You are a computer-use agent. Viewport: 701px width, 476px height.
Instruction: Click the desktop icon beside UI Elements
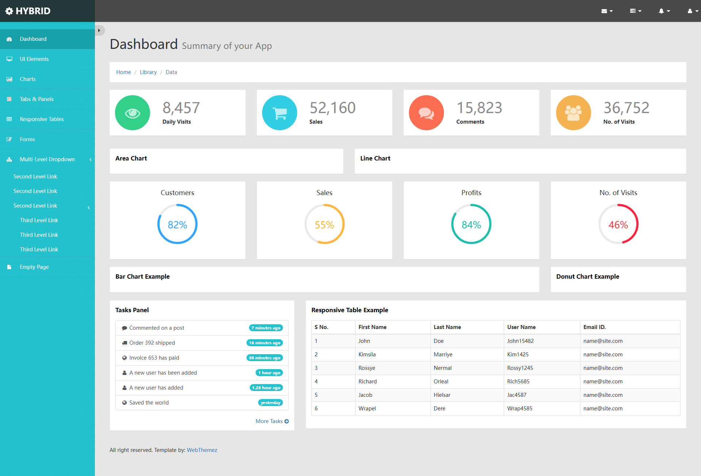(9, 59)
